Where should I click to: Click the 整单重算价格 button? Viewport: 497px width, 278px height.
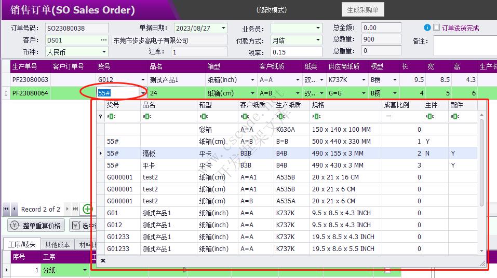[x=35, y=225]
